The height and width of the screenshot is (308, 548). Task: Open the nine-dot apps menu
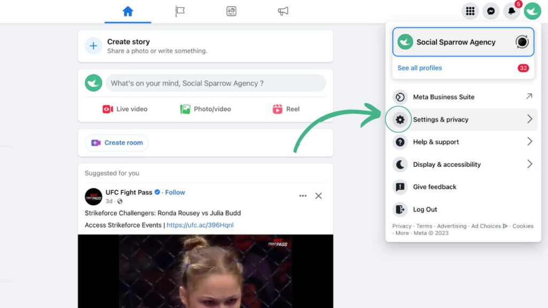coord(470,11)
